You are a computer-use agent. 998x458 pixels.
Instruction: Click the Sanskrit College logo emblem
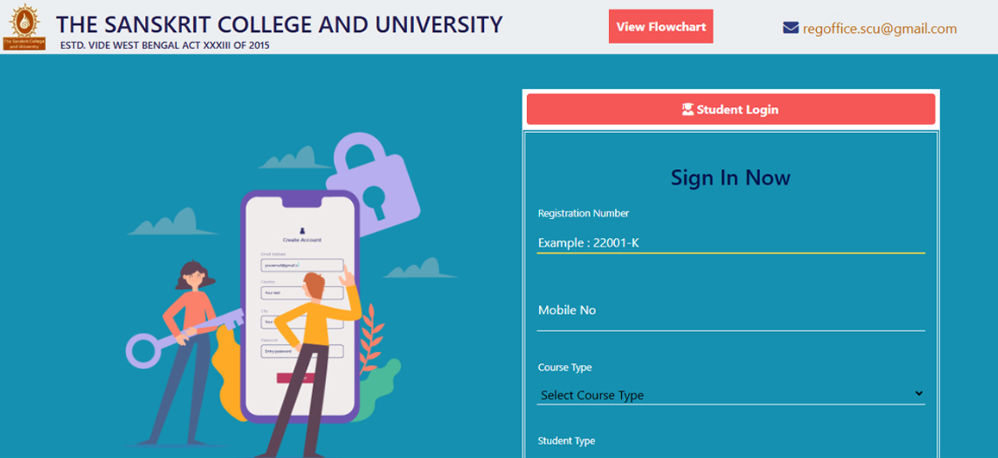pyautogui.click(x=24, y=28)
